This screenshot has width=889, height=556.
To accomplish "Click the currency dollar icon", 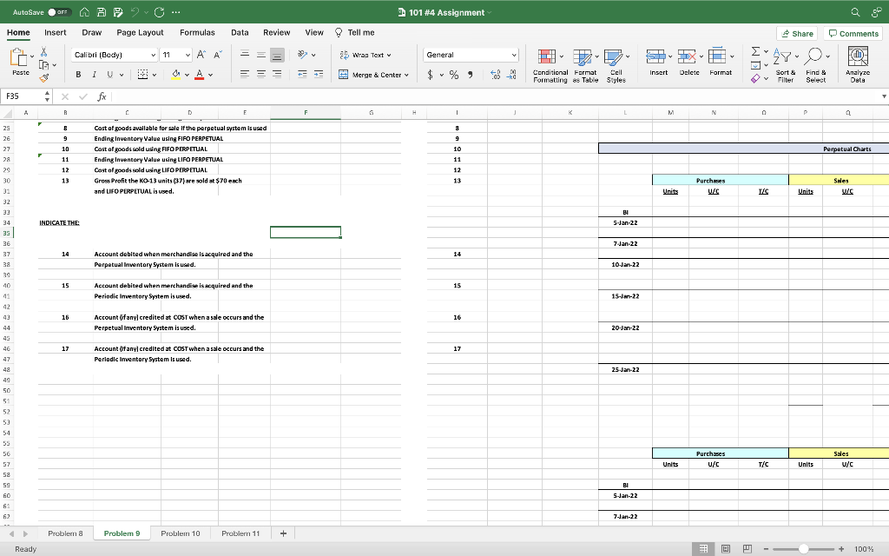I will pos(431,75).
